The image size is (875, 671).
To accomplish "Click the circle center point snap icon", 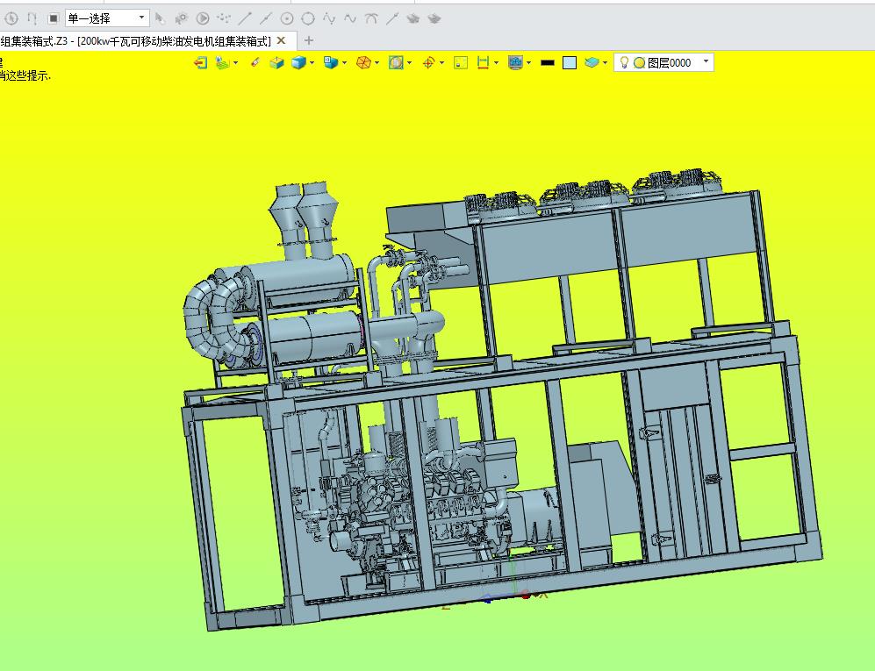I will click(287, 18).
